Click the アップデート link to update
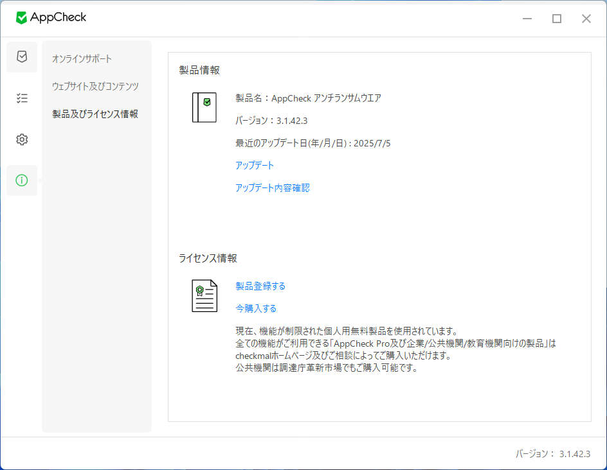Image resolution: width=607 pixels, height=470 pixels. click(x=254, y=165)
